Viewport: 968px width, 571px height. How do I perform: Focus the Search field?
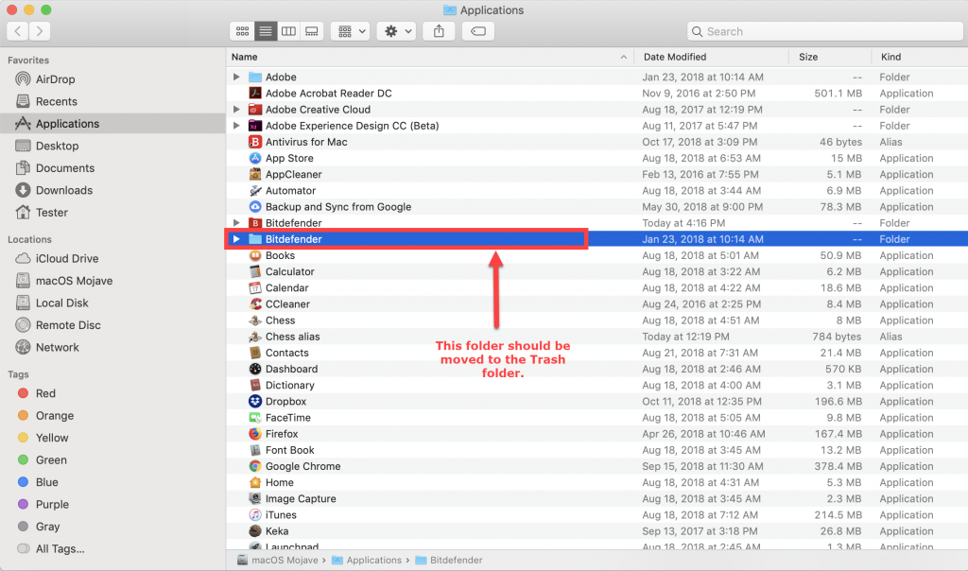coord(824,31)
